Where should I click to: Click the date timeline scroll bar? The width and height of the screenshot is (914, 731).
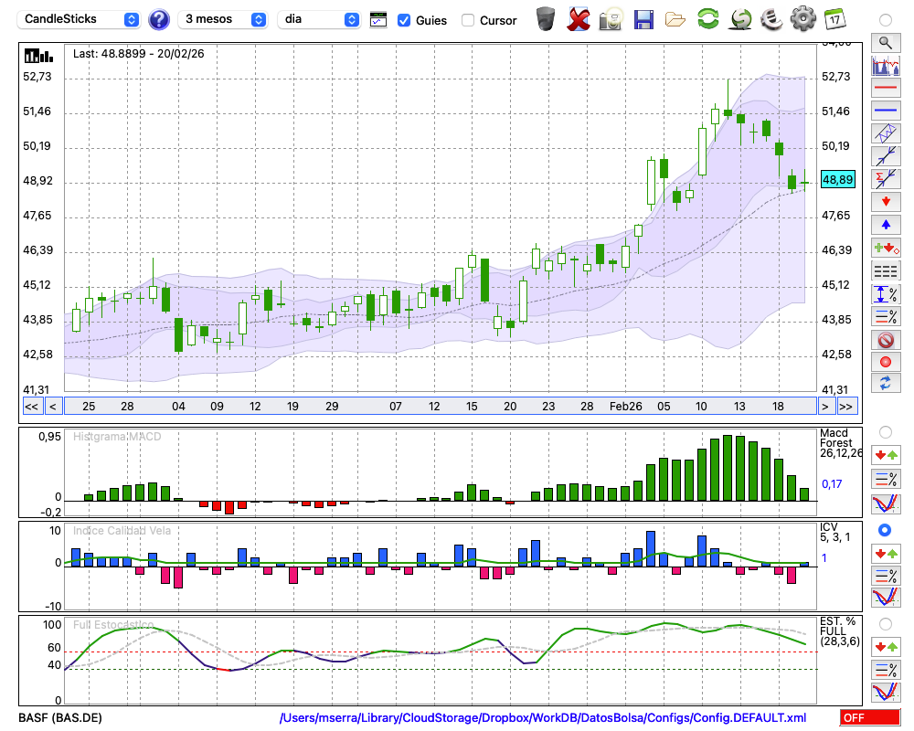pos(439,406)
